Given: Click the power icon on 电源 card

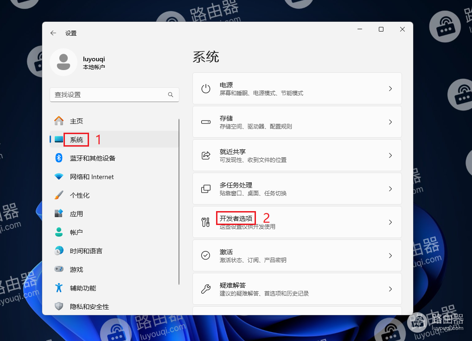Looking at the screenshot, I should pos(206,89).
